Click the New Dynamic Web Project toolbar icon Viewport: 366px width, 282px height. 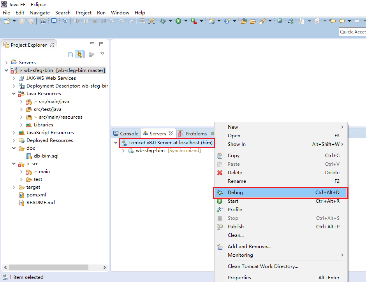pyautogui.click(x=212, y=21)
